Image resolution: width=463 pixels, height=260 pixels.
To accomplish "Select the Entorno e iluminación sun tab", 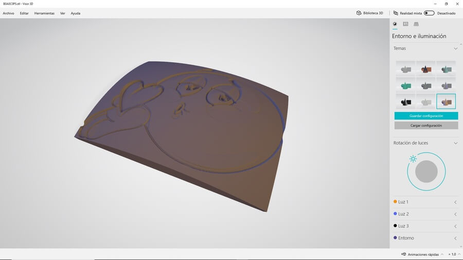I will coord(395,24).
